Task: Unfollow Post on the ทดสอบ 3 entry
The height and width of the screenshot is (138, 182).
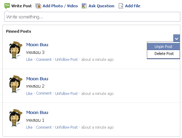Action: click(66, 59)
